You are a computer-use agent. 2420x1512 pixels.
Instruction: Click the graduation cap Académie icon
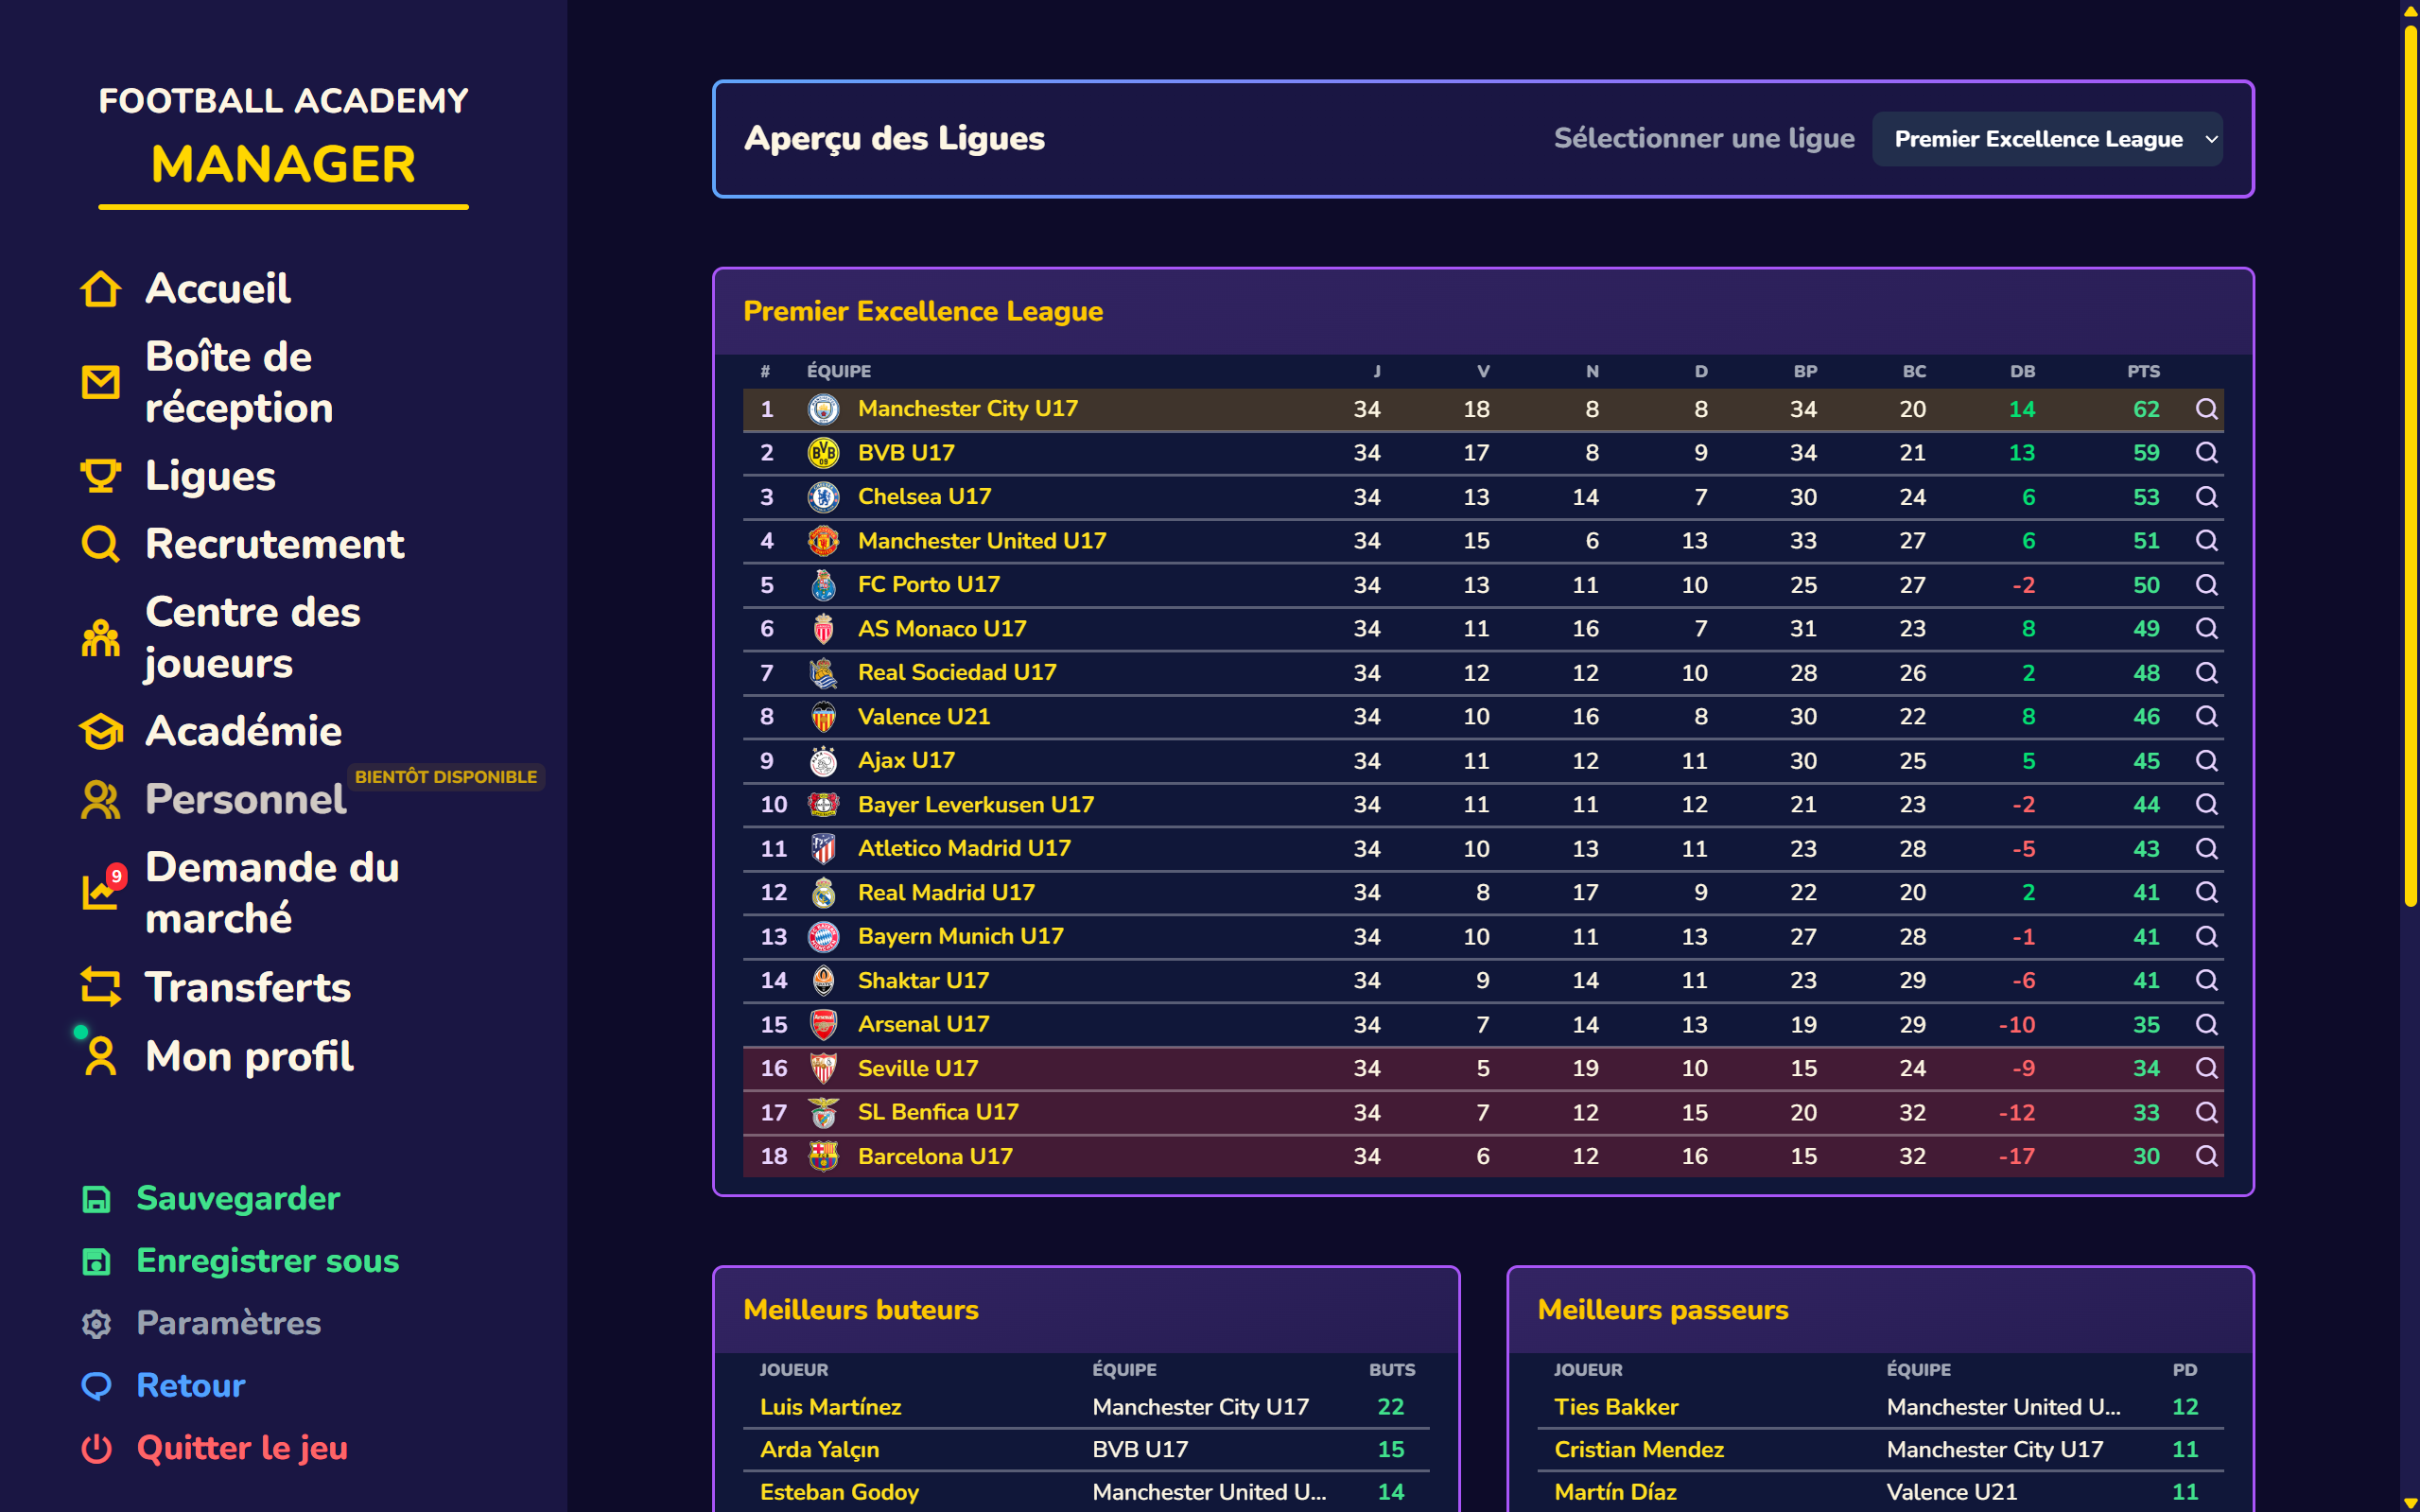pyautogui.click(x=100, y=731)
